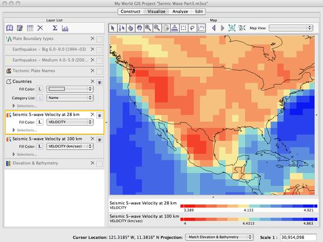Select the pan hand tool
323x242 pixels.
[139, 28]
